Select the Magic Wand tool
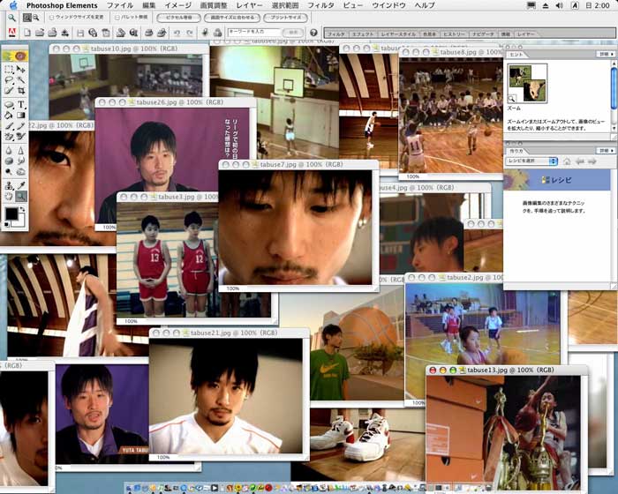The width and height of the screenshot is (618, 494). (21, 80)
